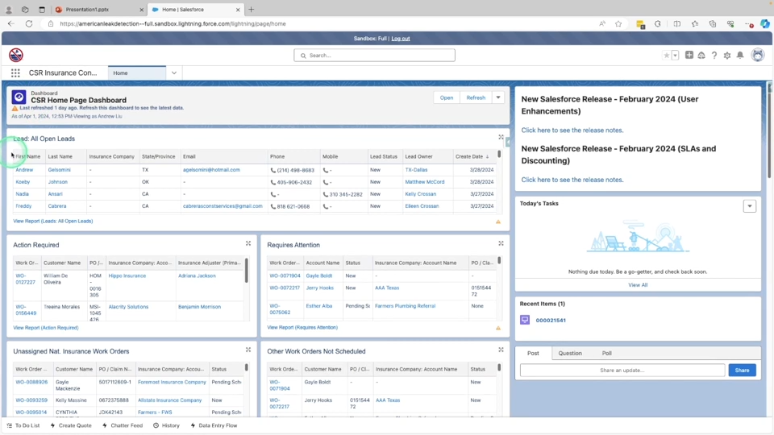Open a new browser tab
Image resolution: width=774 pixels, height=435 pixels.
252,10
